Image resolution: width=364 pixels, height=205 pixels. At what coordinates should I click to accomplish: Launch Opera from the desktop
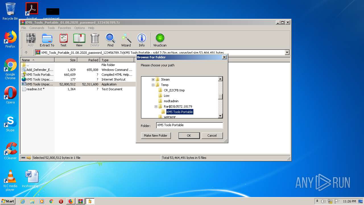10,95
